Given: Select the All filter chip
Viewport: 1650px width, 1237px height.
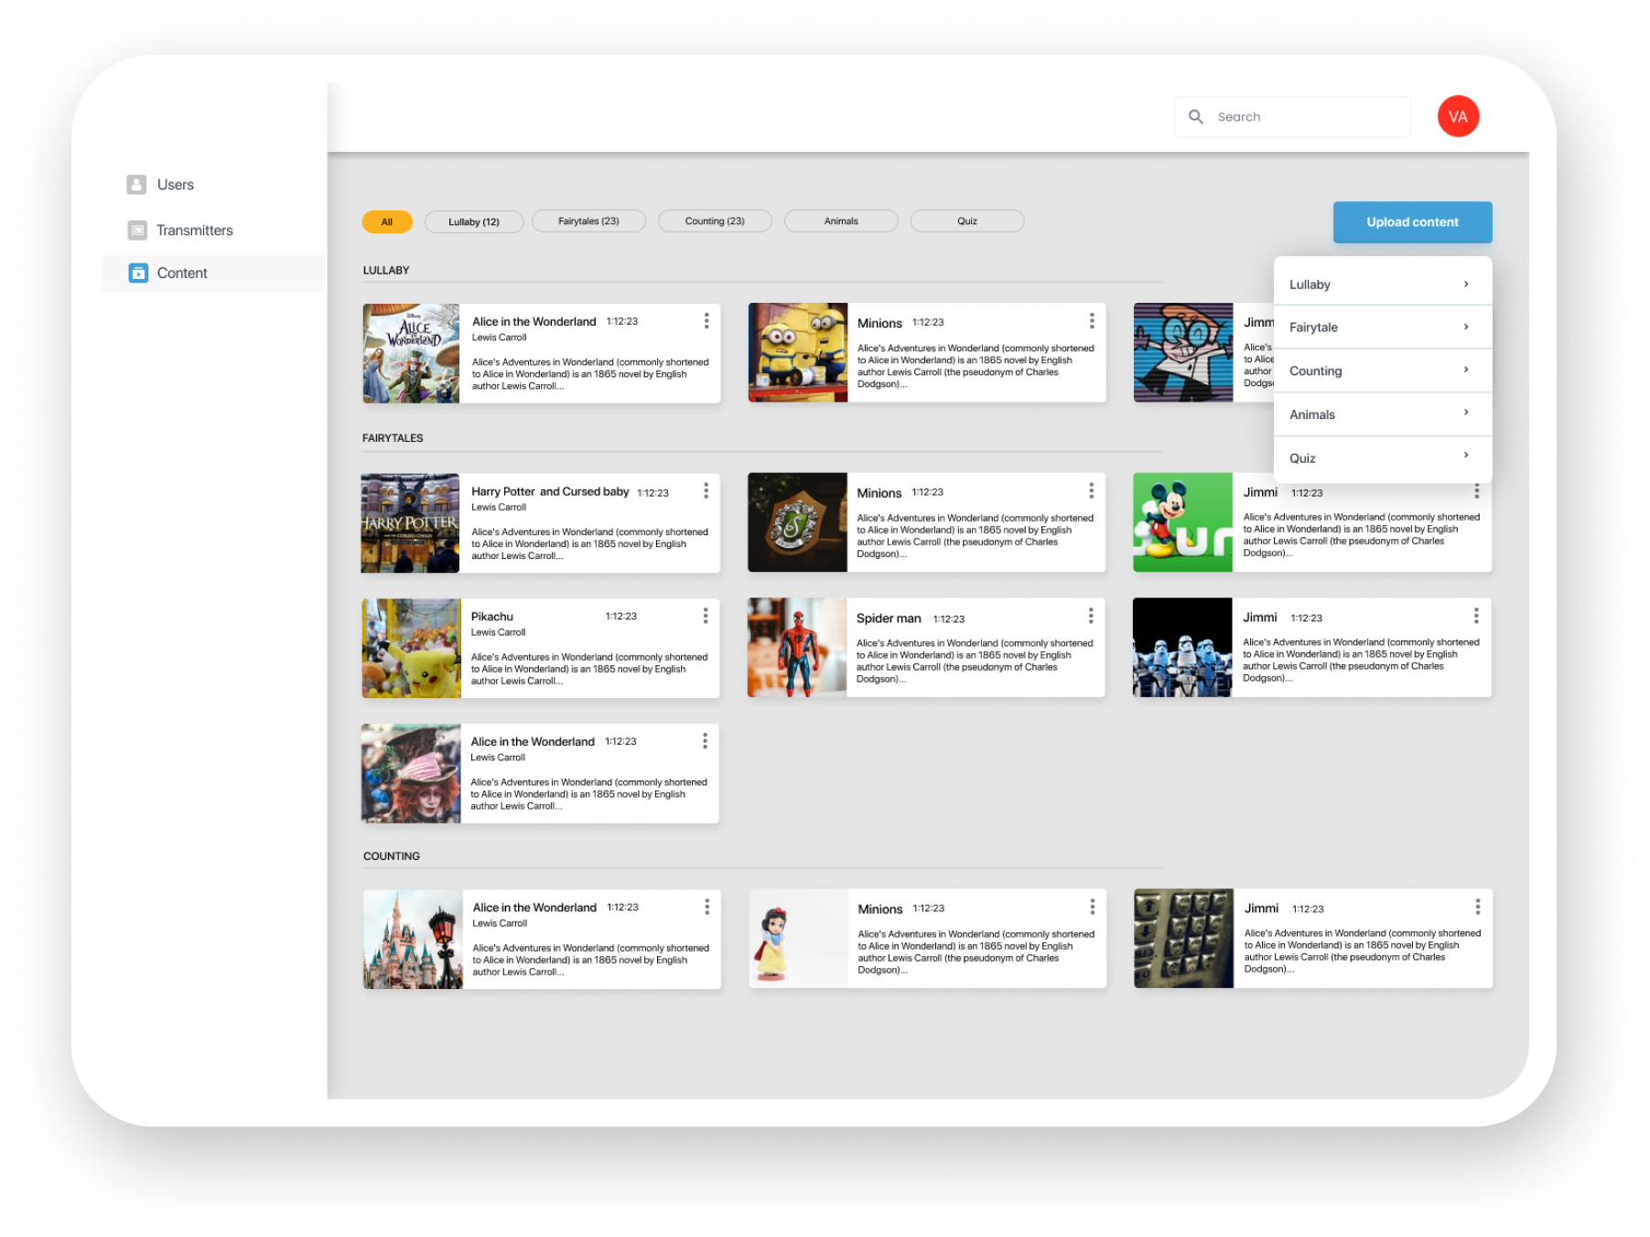Looking at the screenshot, I should point(387,222).
